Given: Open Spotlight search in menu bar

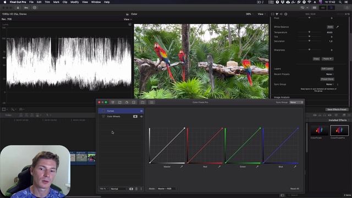Looking at the screenshot, I should tap(340, 2).
